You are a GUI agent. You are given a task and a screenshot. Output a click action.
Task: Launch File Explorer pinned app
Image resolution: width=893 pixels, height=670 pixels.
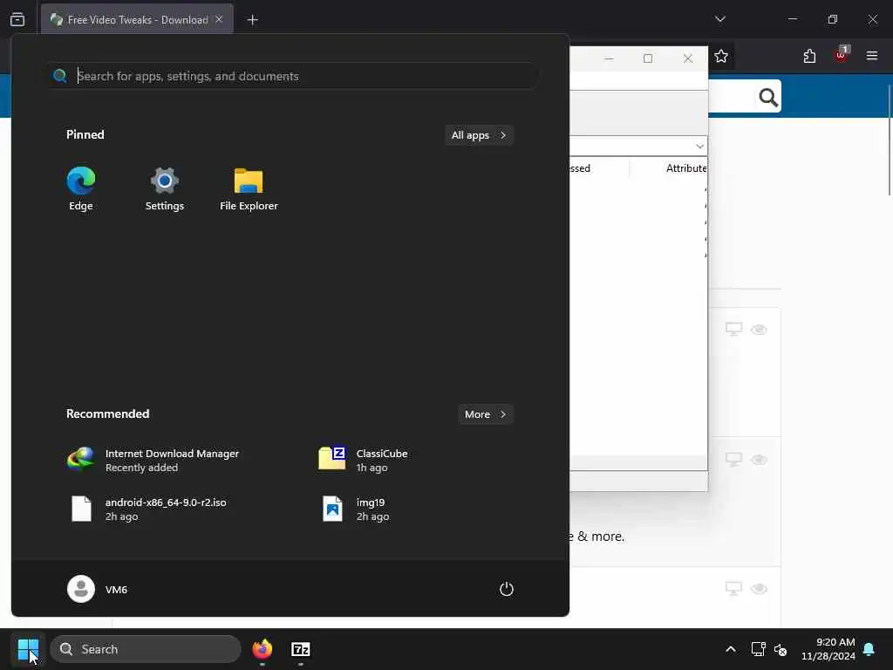249,188
